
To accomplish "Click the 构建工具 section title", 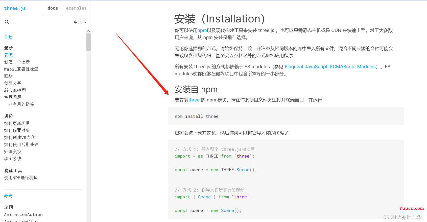I will tap(13, 171).
